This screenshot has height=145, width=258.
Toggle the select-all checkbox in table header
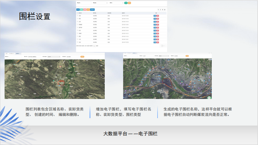77,13
